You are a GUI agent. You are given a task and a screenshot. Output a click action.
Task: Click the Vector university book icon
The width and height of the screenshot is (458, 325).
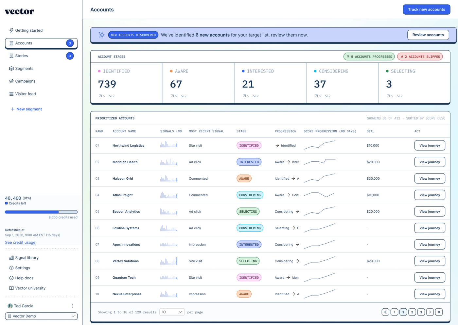(11, 288)
